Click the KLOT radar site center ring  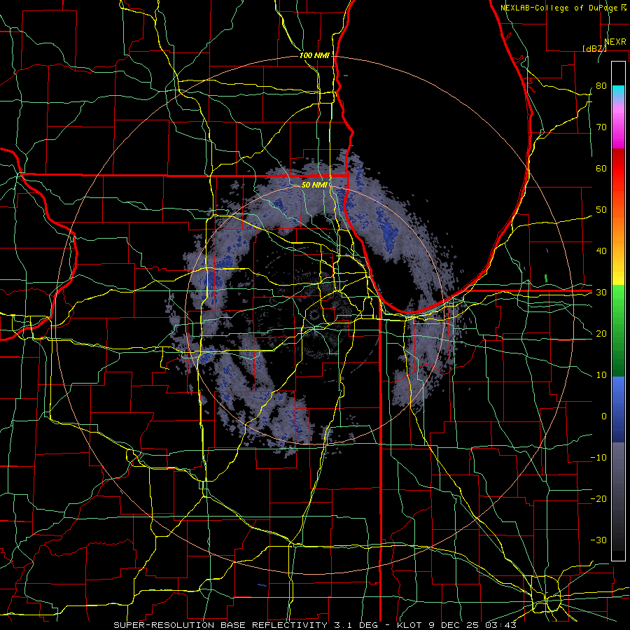coord(314,314)
